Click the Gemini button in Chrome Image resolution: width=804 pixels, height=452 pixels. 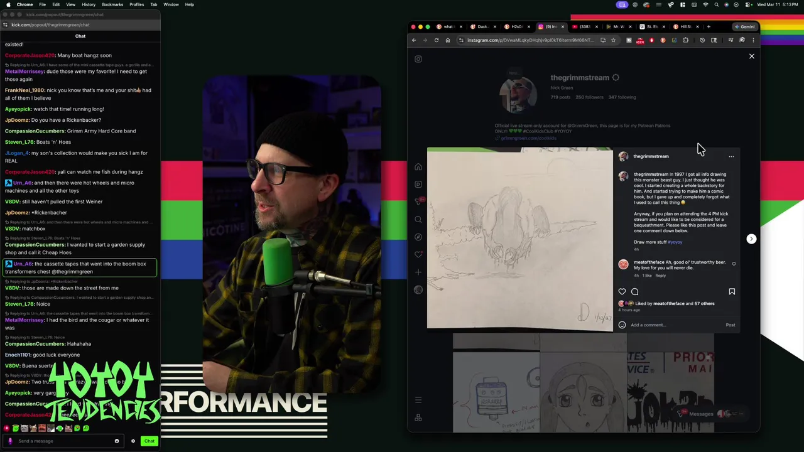tap(745, 27)
